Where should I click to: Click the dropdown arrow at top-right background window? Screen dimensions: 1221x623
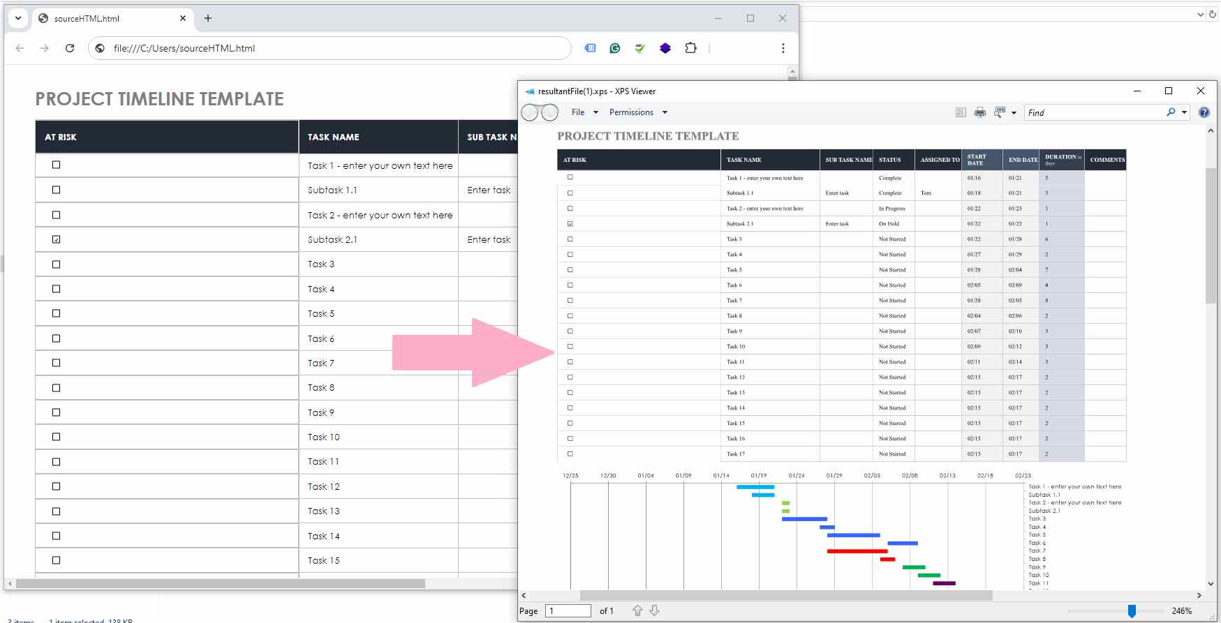(1200, 14)
